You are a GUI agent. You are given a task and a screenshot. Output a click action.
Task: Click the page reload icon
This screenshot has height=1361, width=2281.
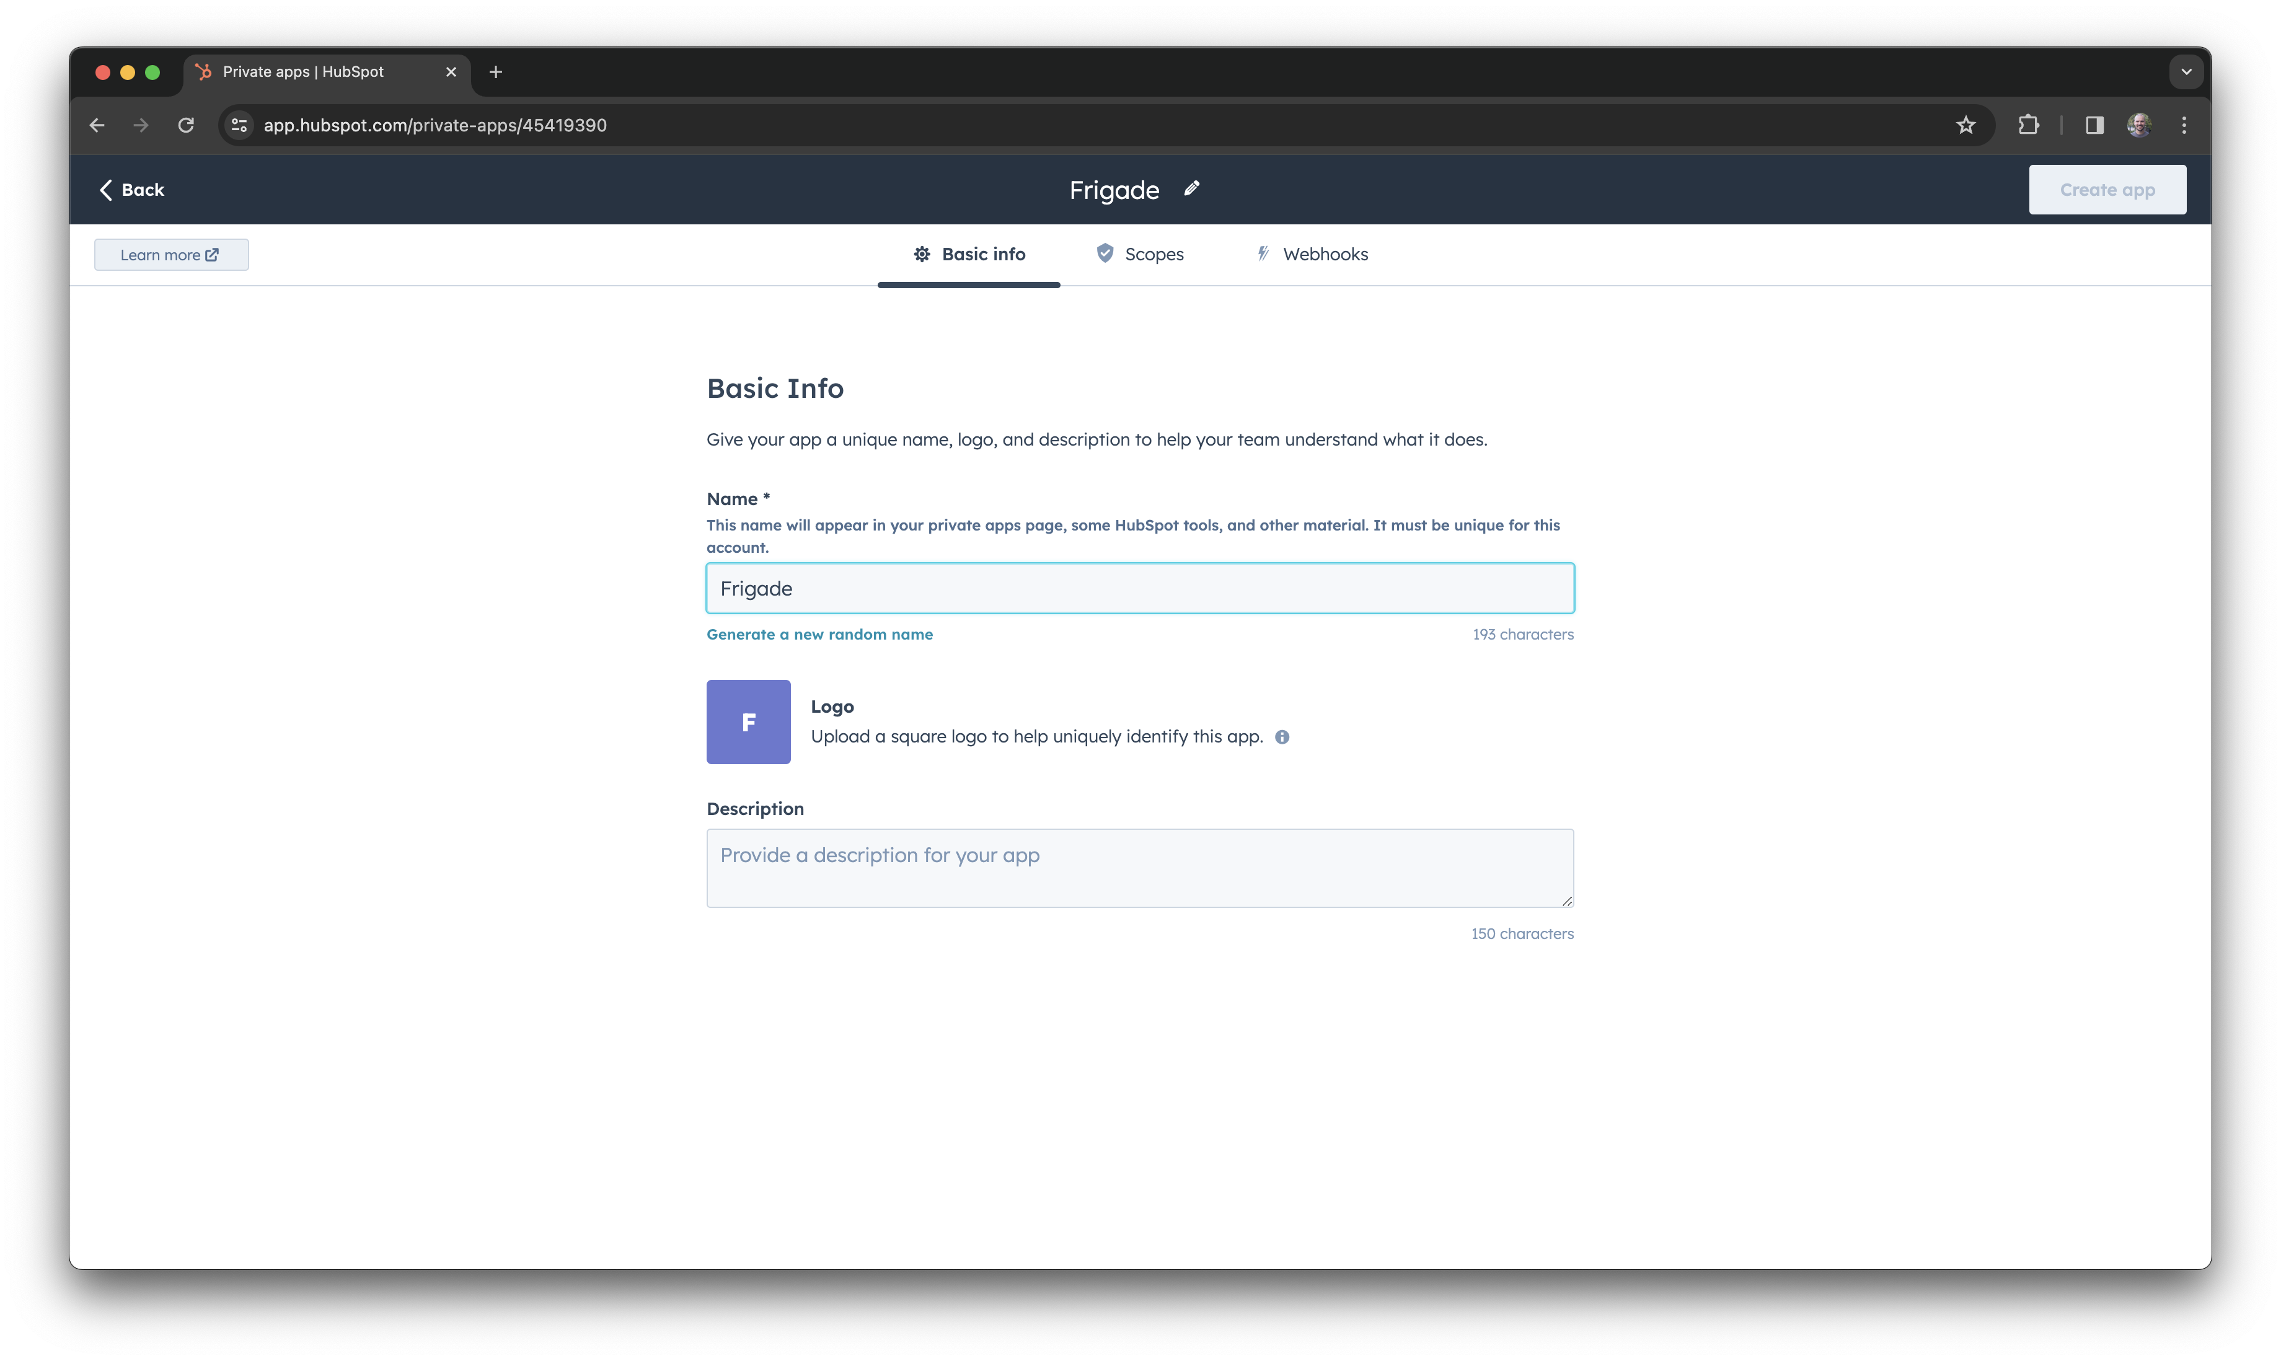[x=186, y=125]
